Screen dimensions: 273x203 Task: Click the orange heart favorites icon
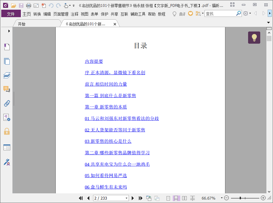point(191,13)
